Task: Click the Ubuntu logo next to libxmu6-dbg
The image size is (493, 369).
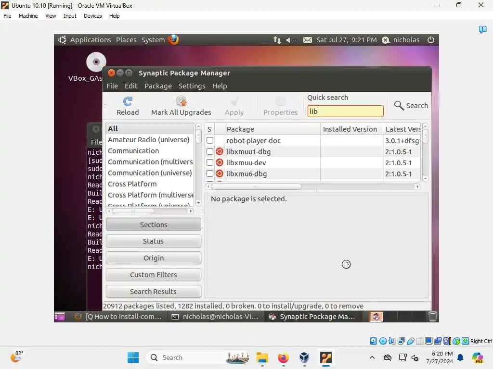Action: (220, 173)
